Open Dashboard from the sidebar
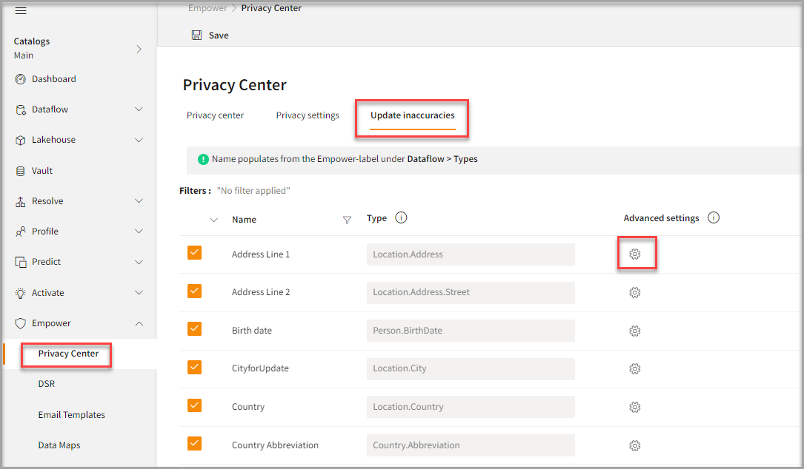This screenshot has height=469, width=804. pyautogui.click(x=53, y=79)
